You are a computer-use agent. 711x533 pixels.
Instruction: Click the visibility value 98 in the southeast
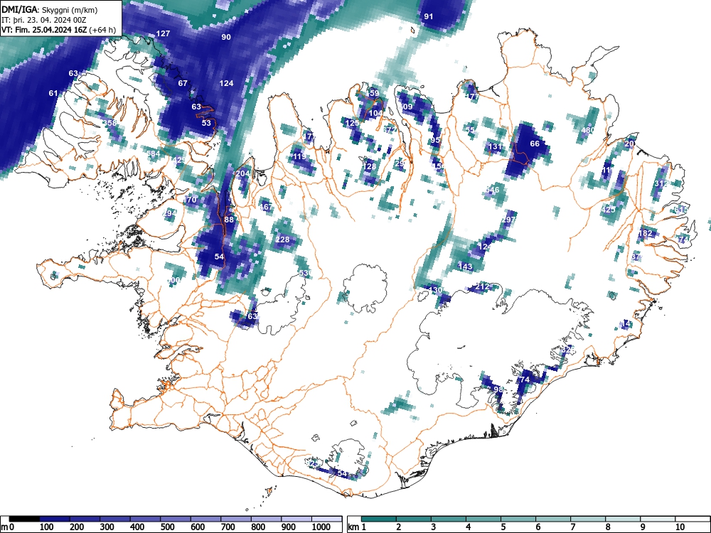[498, 389]
